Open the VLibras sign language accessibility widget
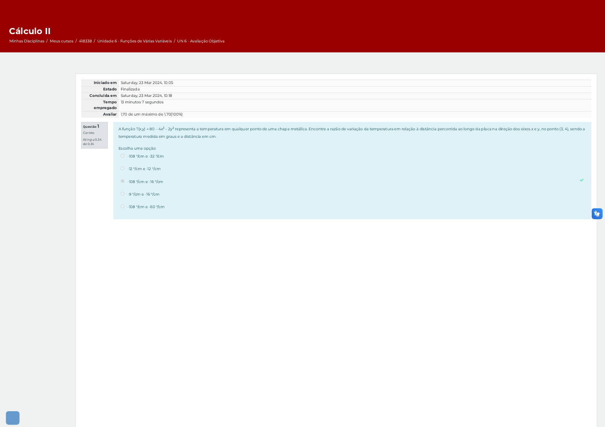The height and width of the screenshot is (427, 605). tap(597, 214)
